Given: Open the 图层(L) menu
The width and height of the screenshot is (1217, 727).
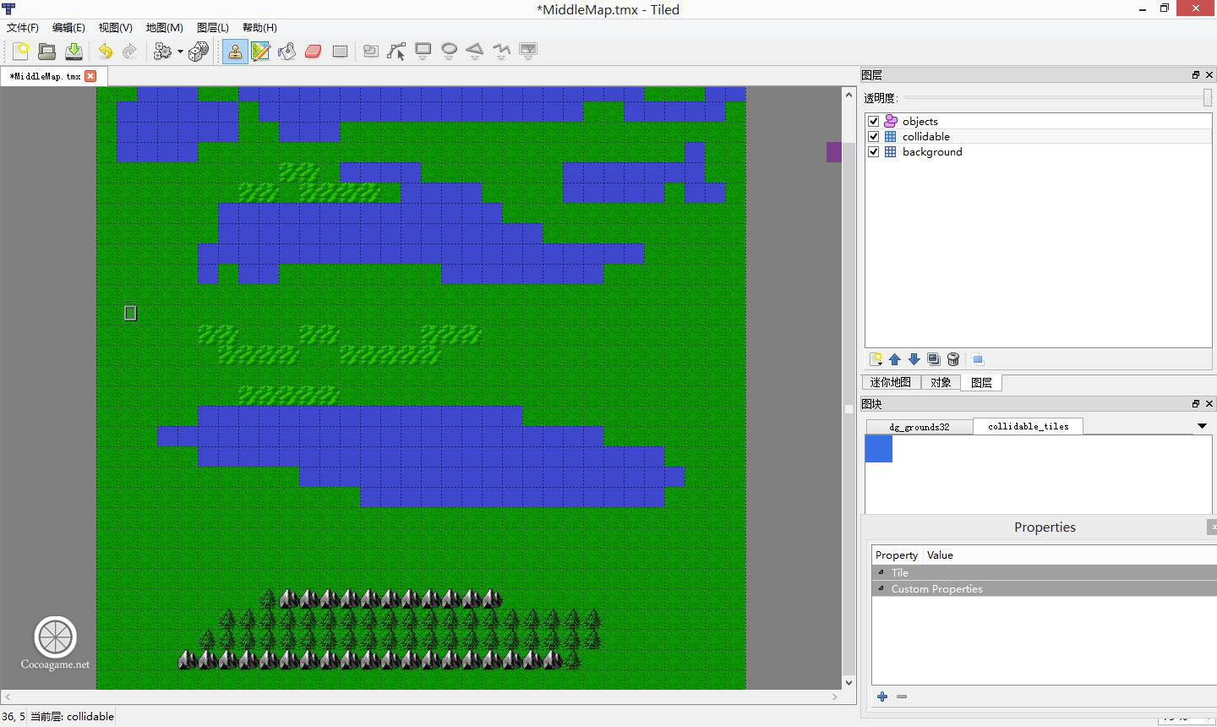Looking at the screenshot, I should [x=212, y=28].
